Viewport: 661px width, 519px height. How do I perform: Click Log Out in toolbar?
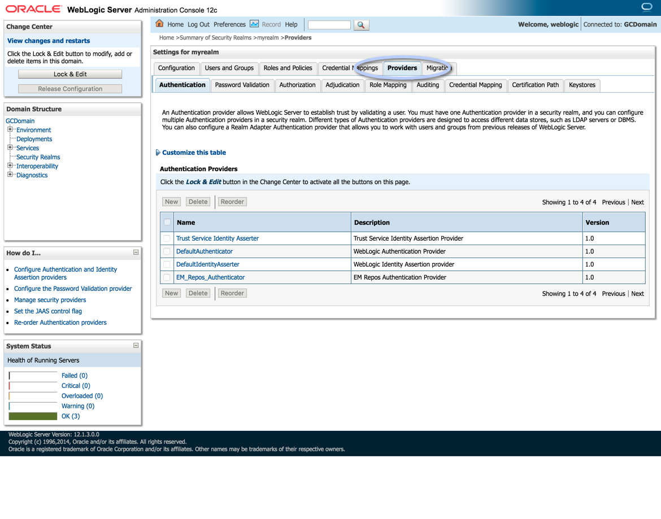click(198, 24)
